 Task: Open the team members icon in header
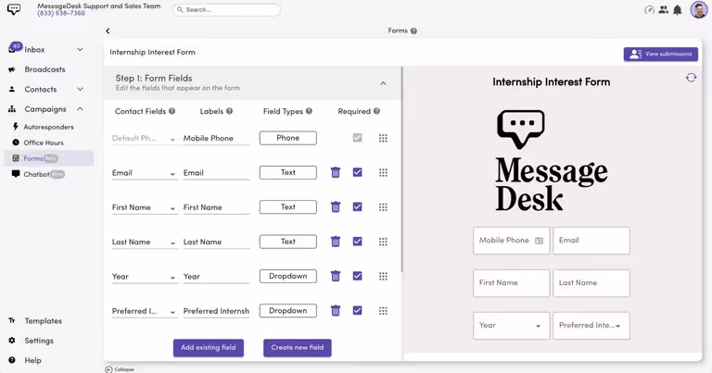click(664, 9)
